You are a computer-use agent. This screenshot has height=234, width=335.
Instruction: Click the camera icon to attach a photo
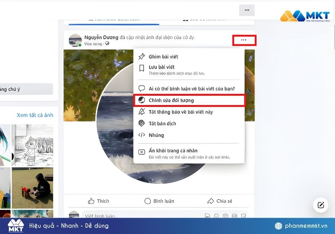click(x=225, y=215)
